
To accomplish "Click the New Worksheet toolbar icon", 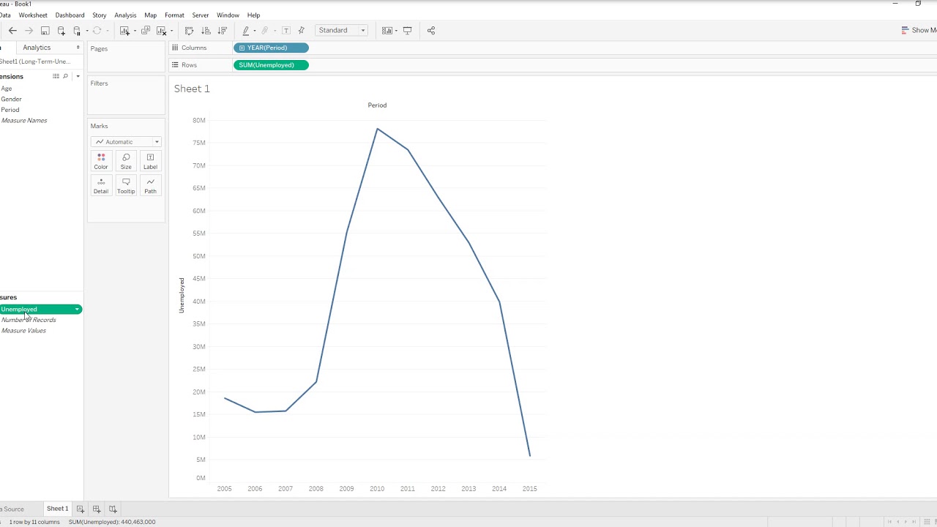I will coord(125,31).
